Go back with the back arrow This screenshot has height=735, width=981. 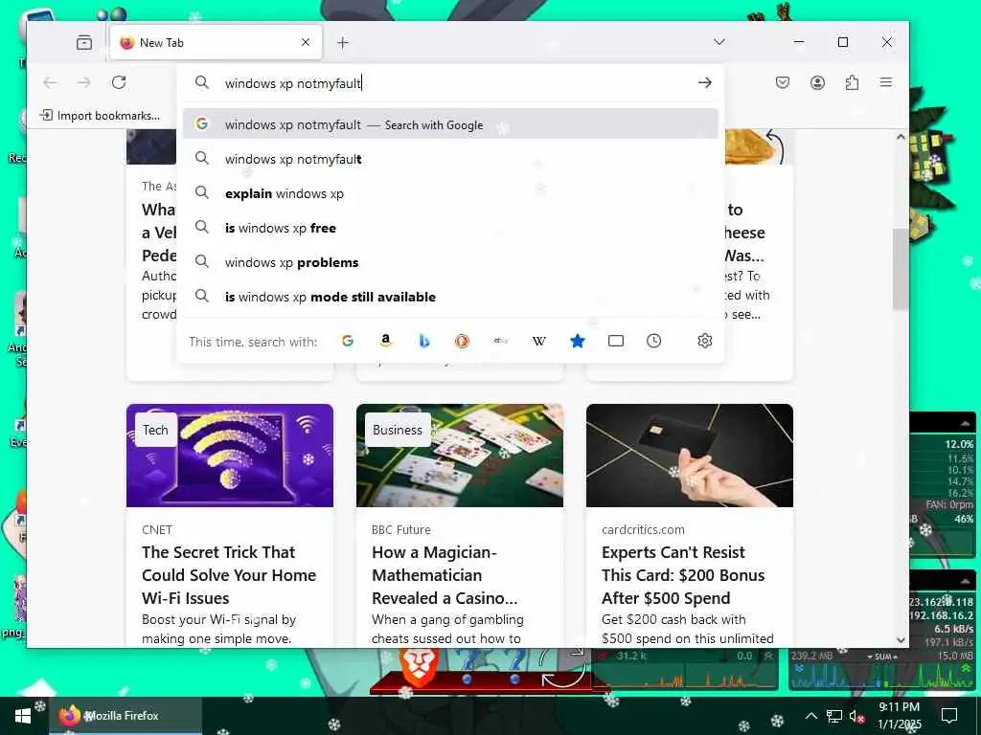point(50,82)
